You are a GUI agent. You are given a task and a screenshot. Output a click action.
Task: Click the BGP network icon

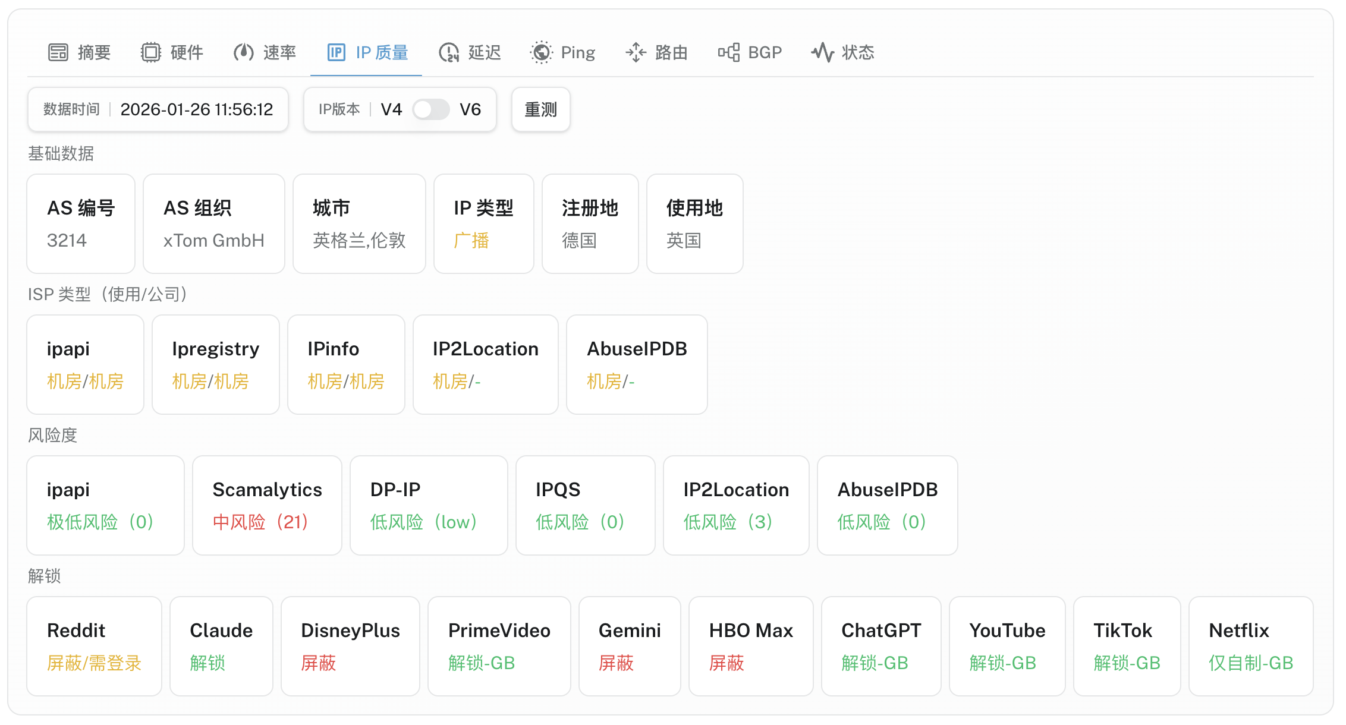click(x=728, y=52)
